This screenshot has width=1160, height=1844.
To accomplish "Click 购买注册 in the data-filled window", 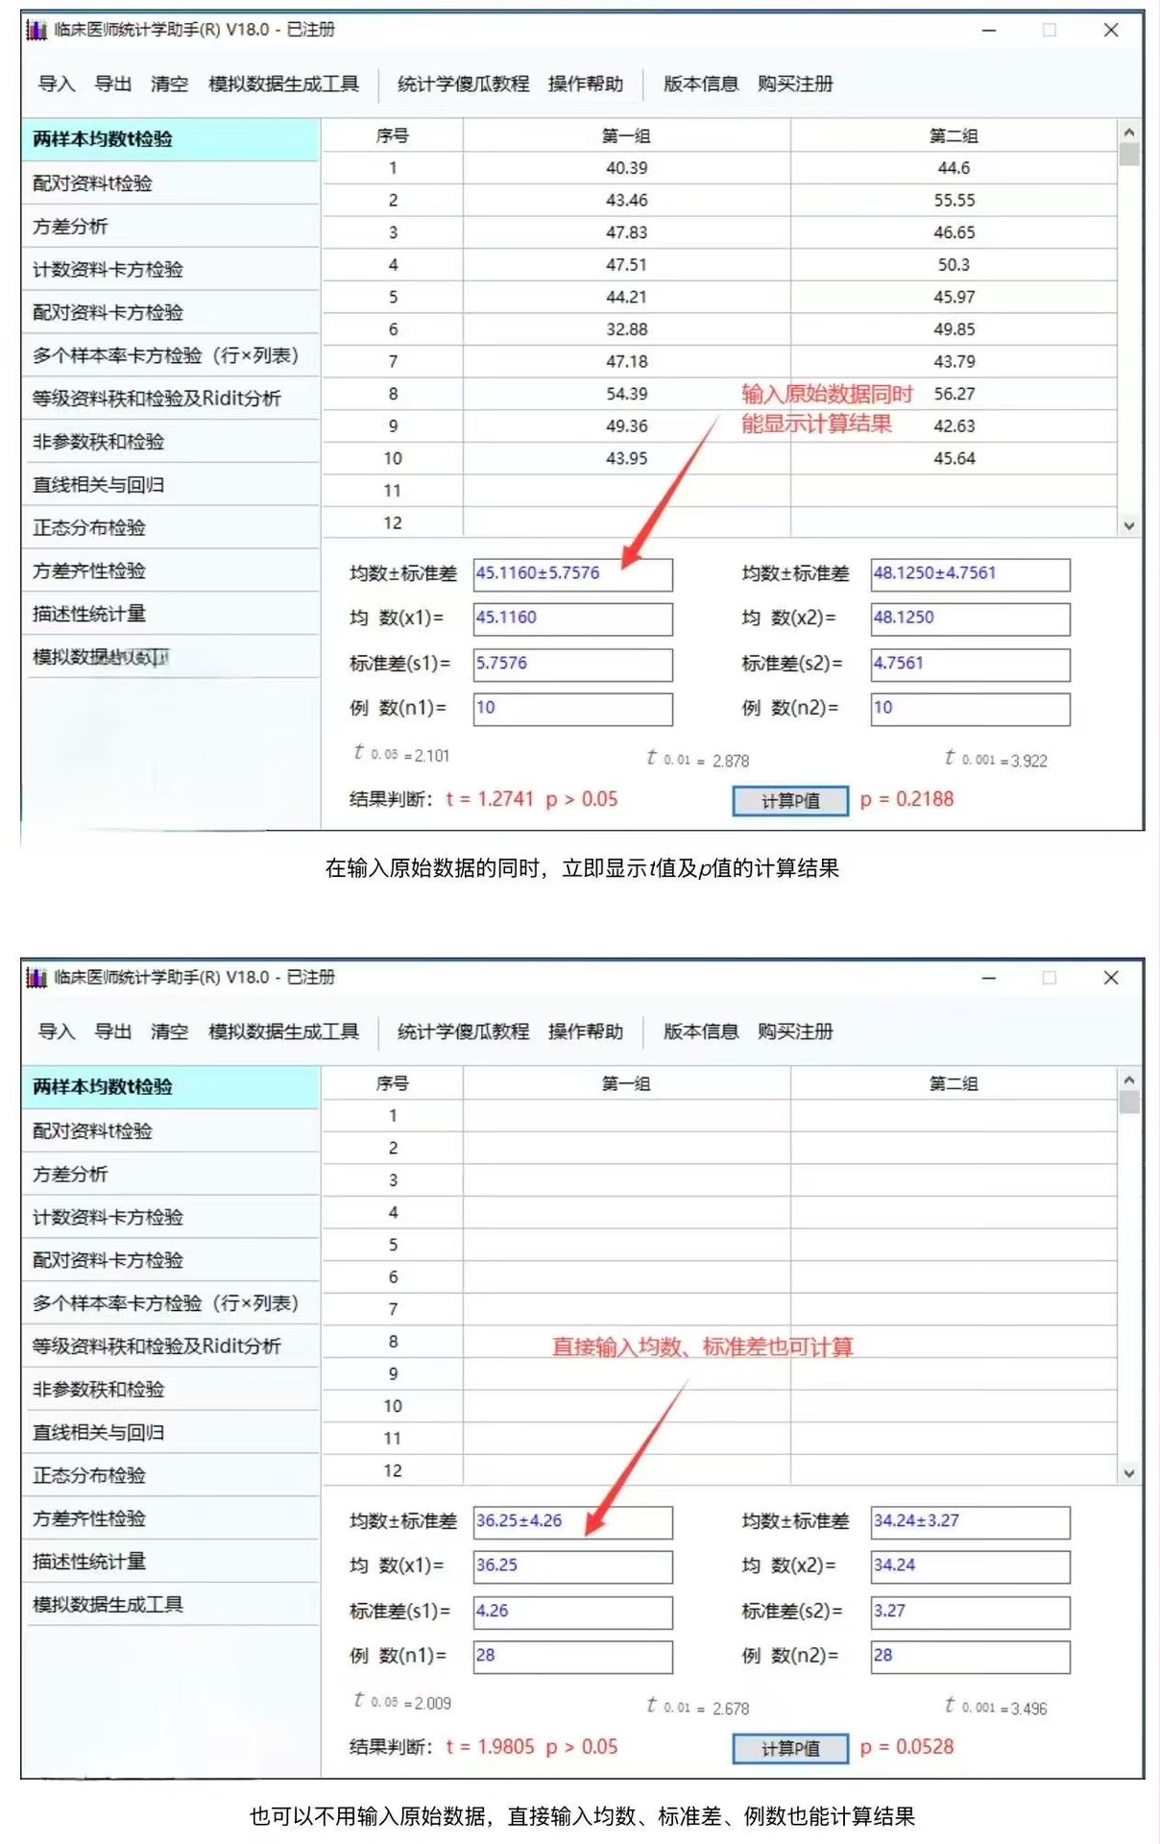I will (794, 84).
